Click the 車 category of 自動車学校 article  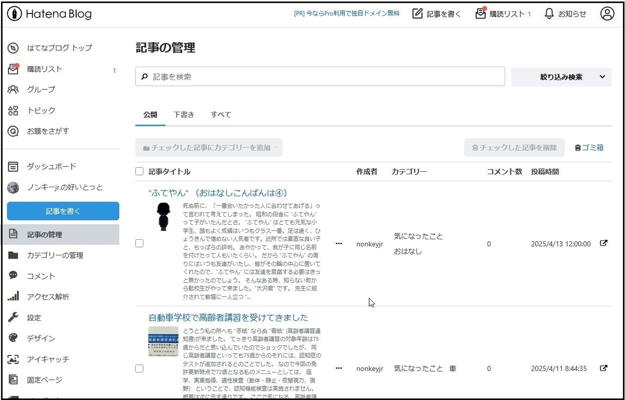453,368
